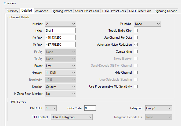Screen dimensions: 181x126
Task: Open the channel Number dropdown
Action: [60, 24]
